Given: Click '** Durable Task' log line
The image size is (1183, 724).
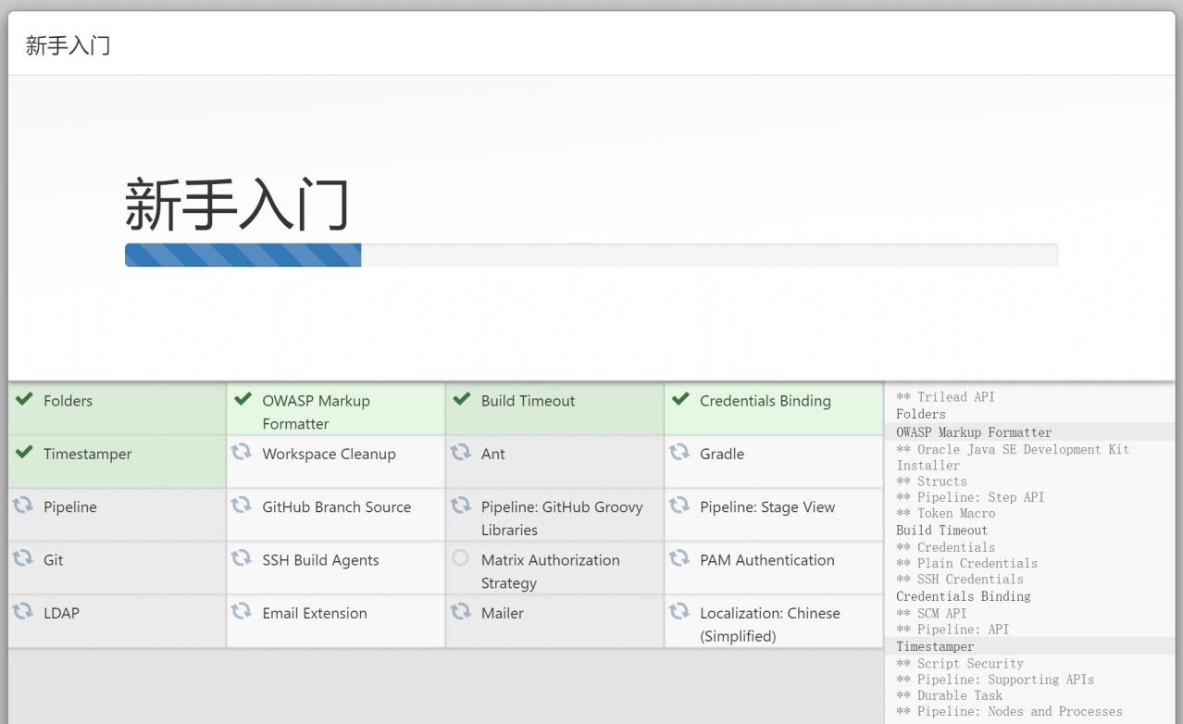Looking at the screenshot, I should [x=949, y=695].
